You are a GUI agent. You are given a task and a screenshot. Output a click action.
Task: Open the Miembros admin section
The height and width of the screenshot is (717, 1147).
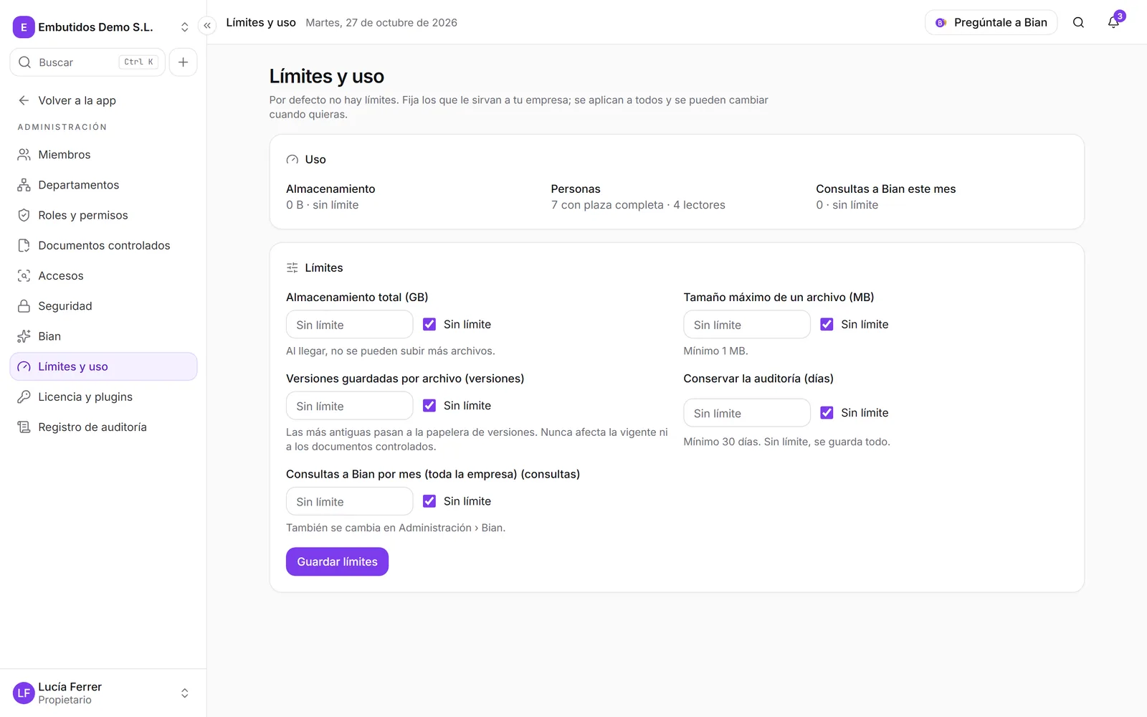coord(103,155)
